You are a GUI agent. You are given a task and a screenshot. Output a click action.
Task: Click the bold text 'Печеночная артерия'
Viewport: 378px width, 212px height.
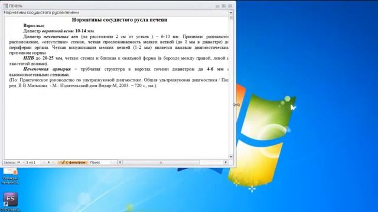47,69
